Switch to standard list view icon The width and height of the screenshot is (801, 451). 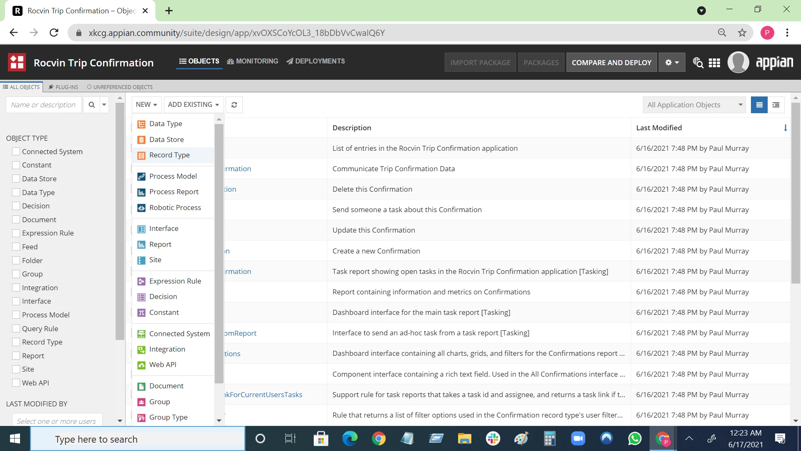(x=759, y=105)
